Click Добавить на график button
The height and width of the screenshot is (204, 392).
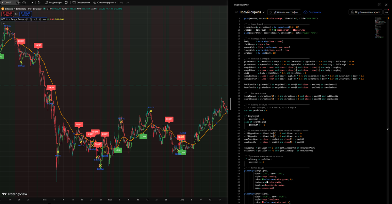pyautogui.click(x=284, y=12)
